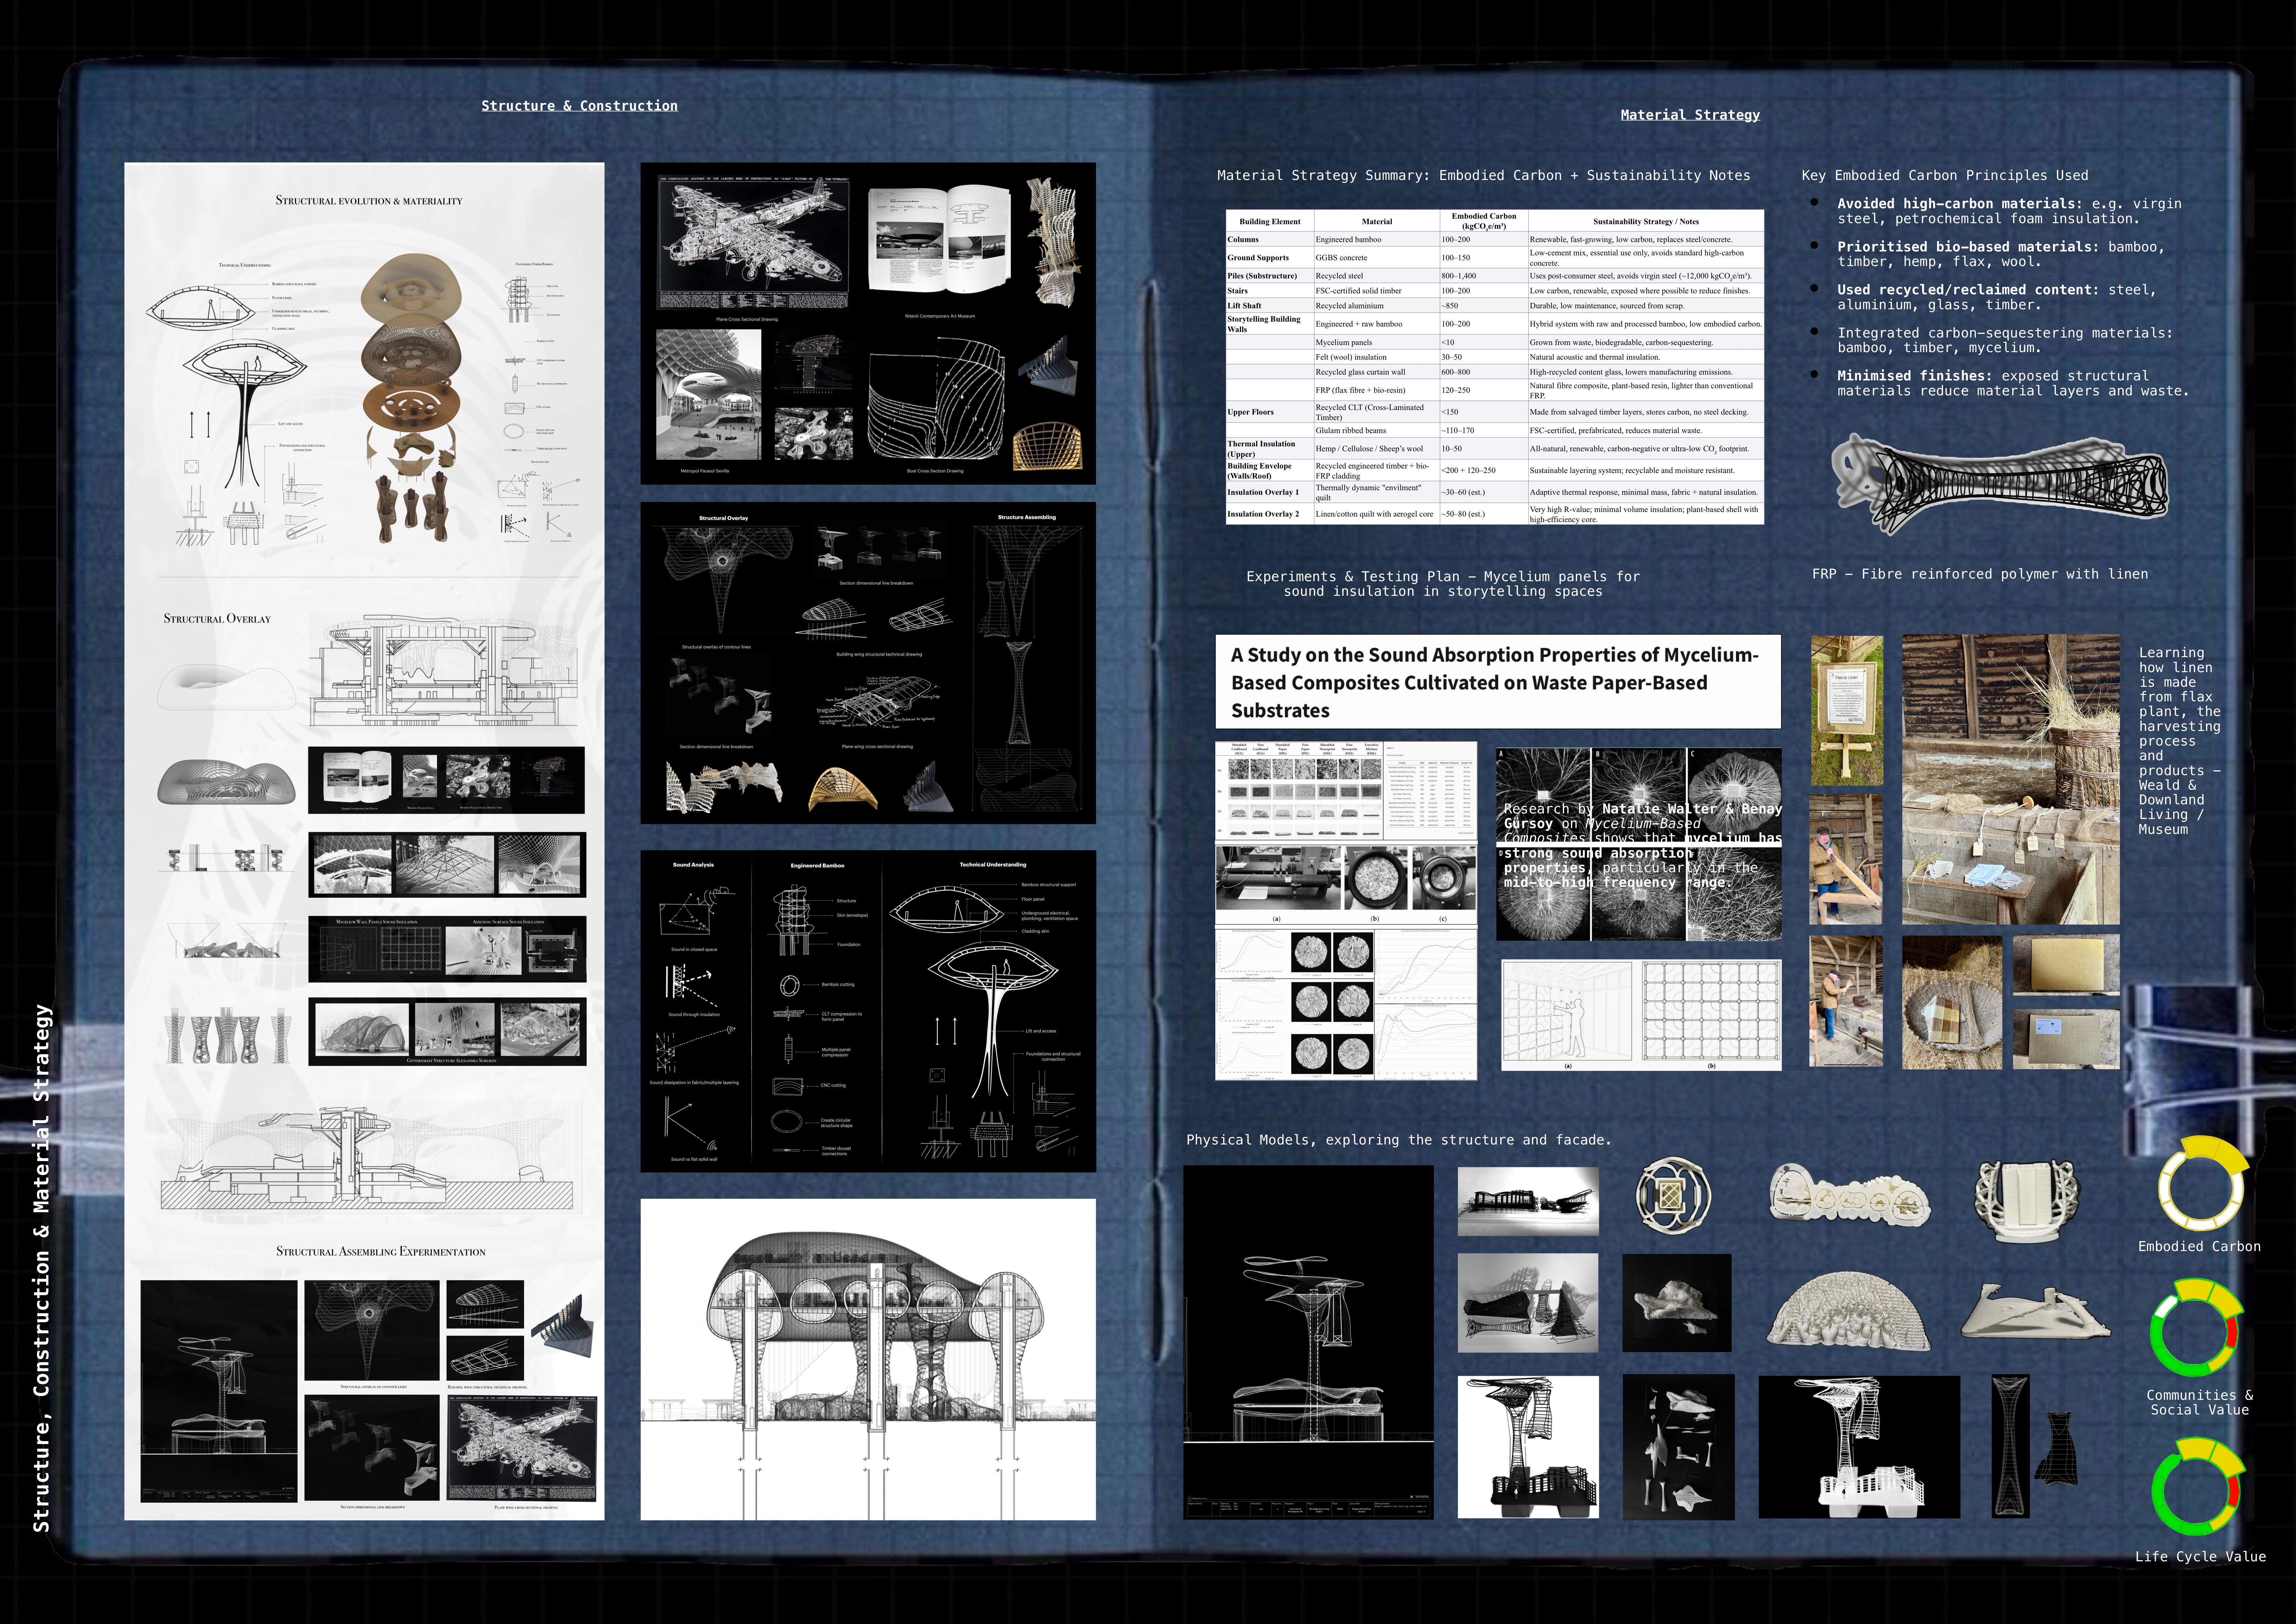The height and width of the screenshot is (1624, 2296).
Task: Open the large flax bundle barn photo
Action: [2010, 779]
